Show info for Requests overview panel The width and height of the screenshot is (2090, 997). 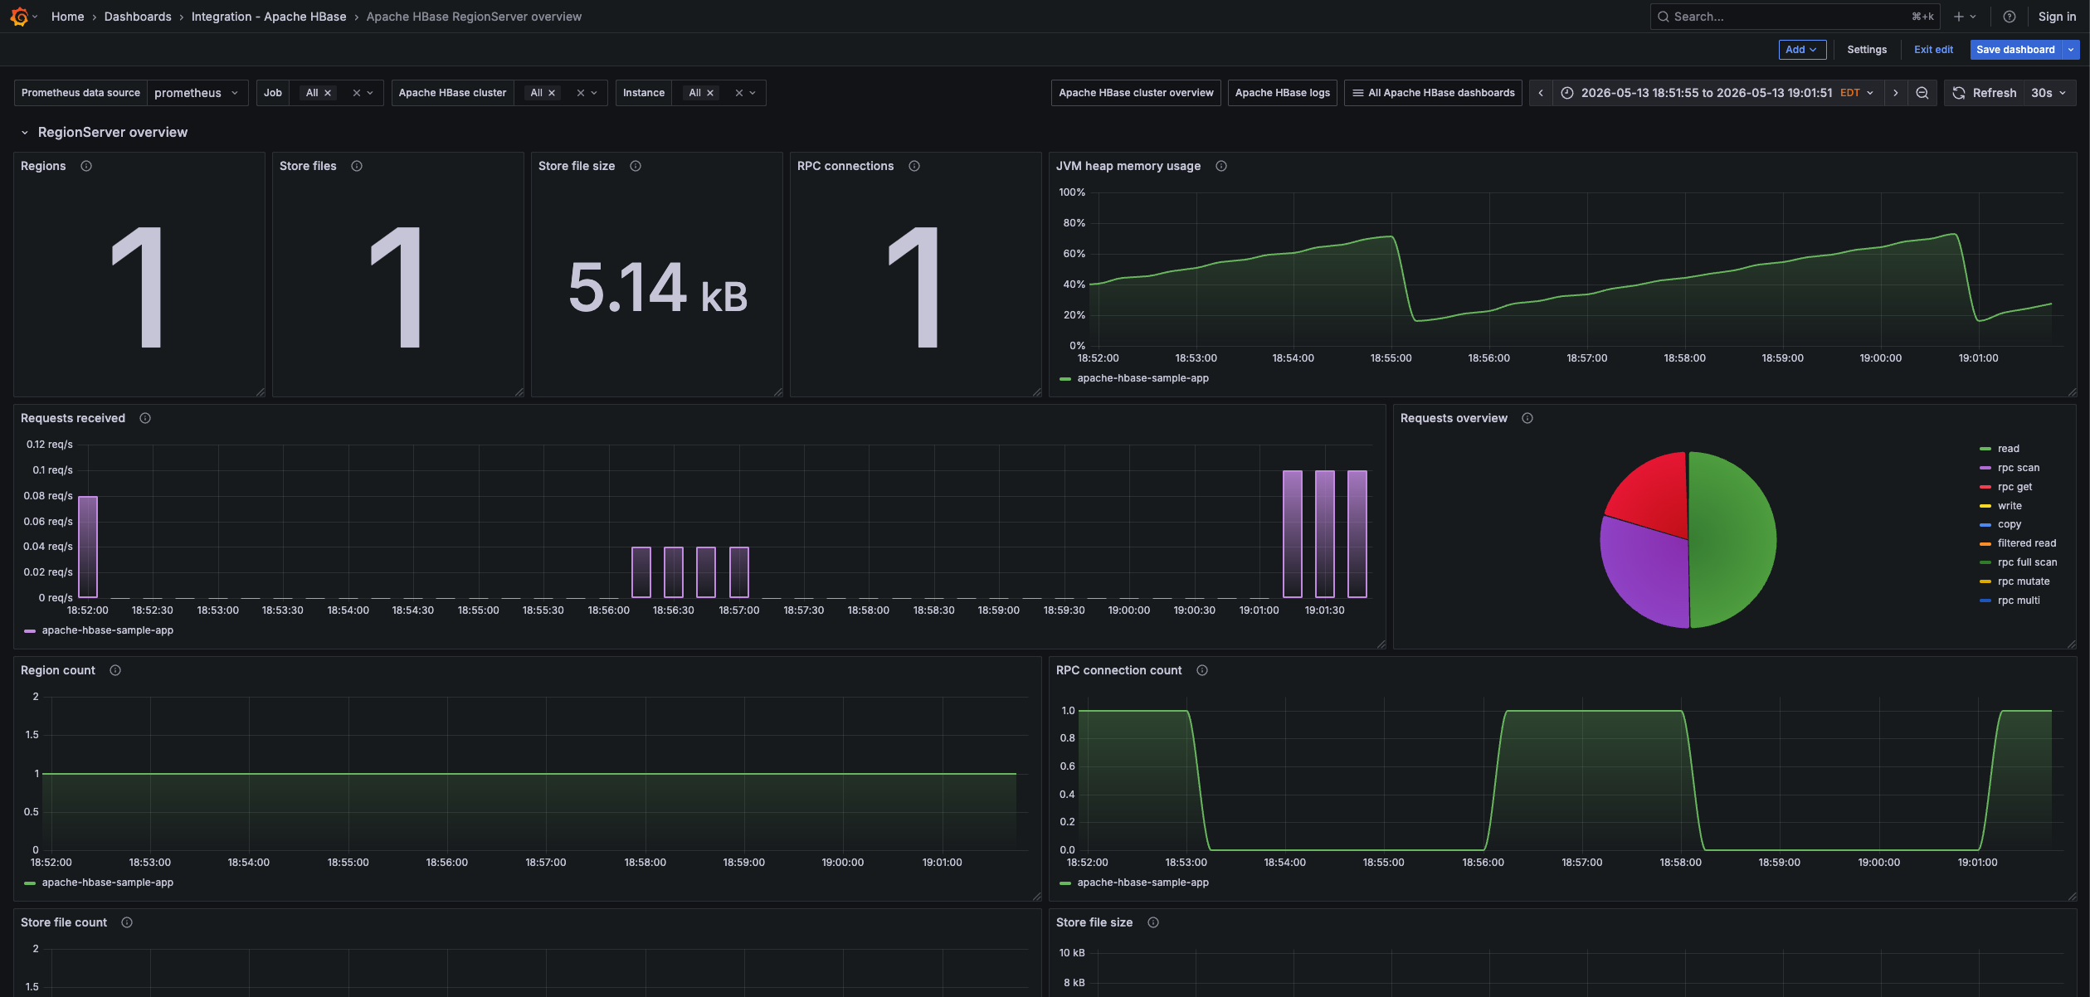pos(1527,418)
